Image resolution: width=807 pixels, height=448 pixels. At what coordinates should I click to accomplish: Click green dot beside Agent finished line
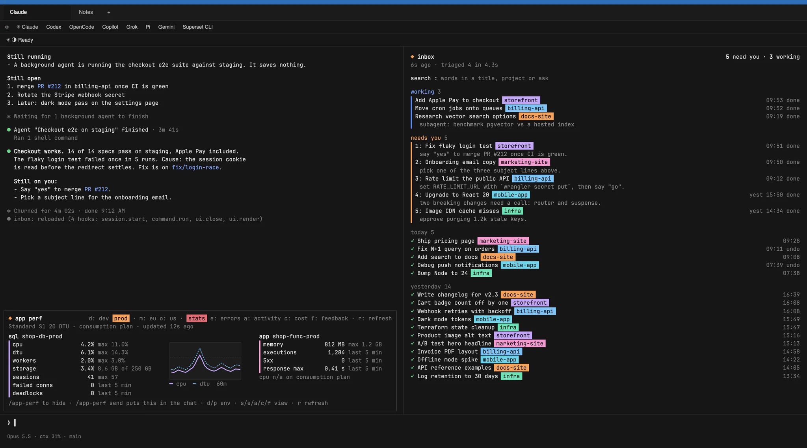click(x=9, y=130)
